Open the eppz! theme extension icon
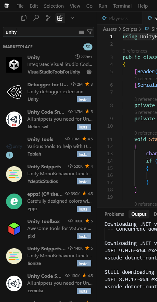This screenshot has height=302, width=157. tap(14, 201)
